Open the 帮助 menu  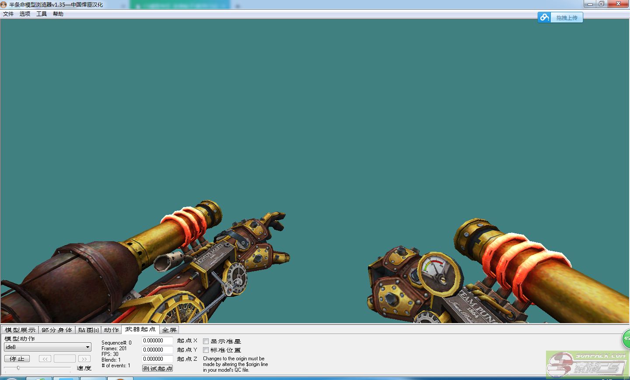(58, 14)
